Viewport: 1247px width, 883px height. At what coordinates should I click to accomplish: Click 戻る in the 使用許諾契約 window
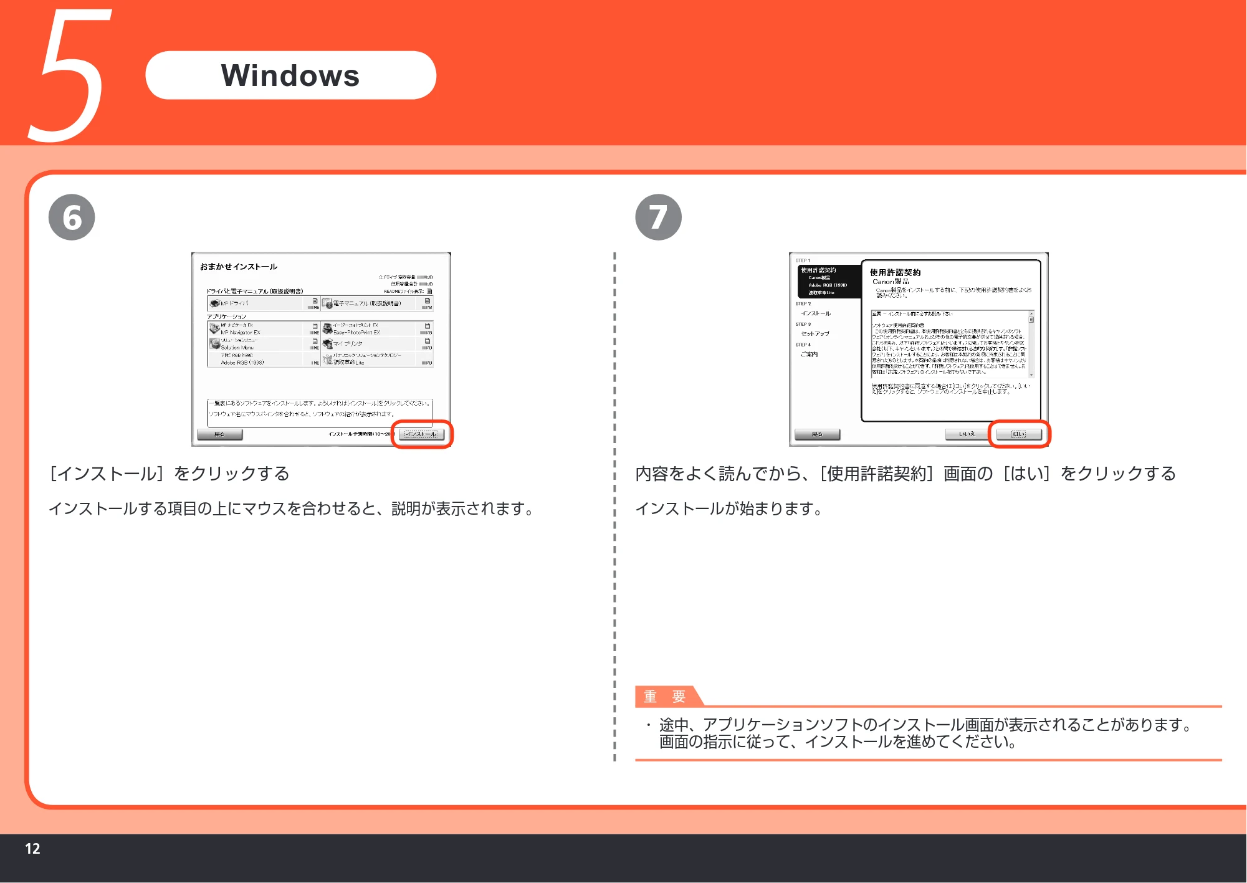[x=817, y=434]
